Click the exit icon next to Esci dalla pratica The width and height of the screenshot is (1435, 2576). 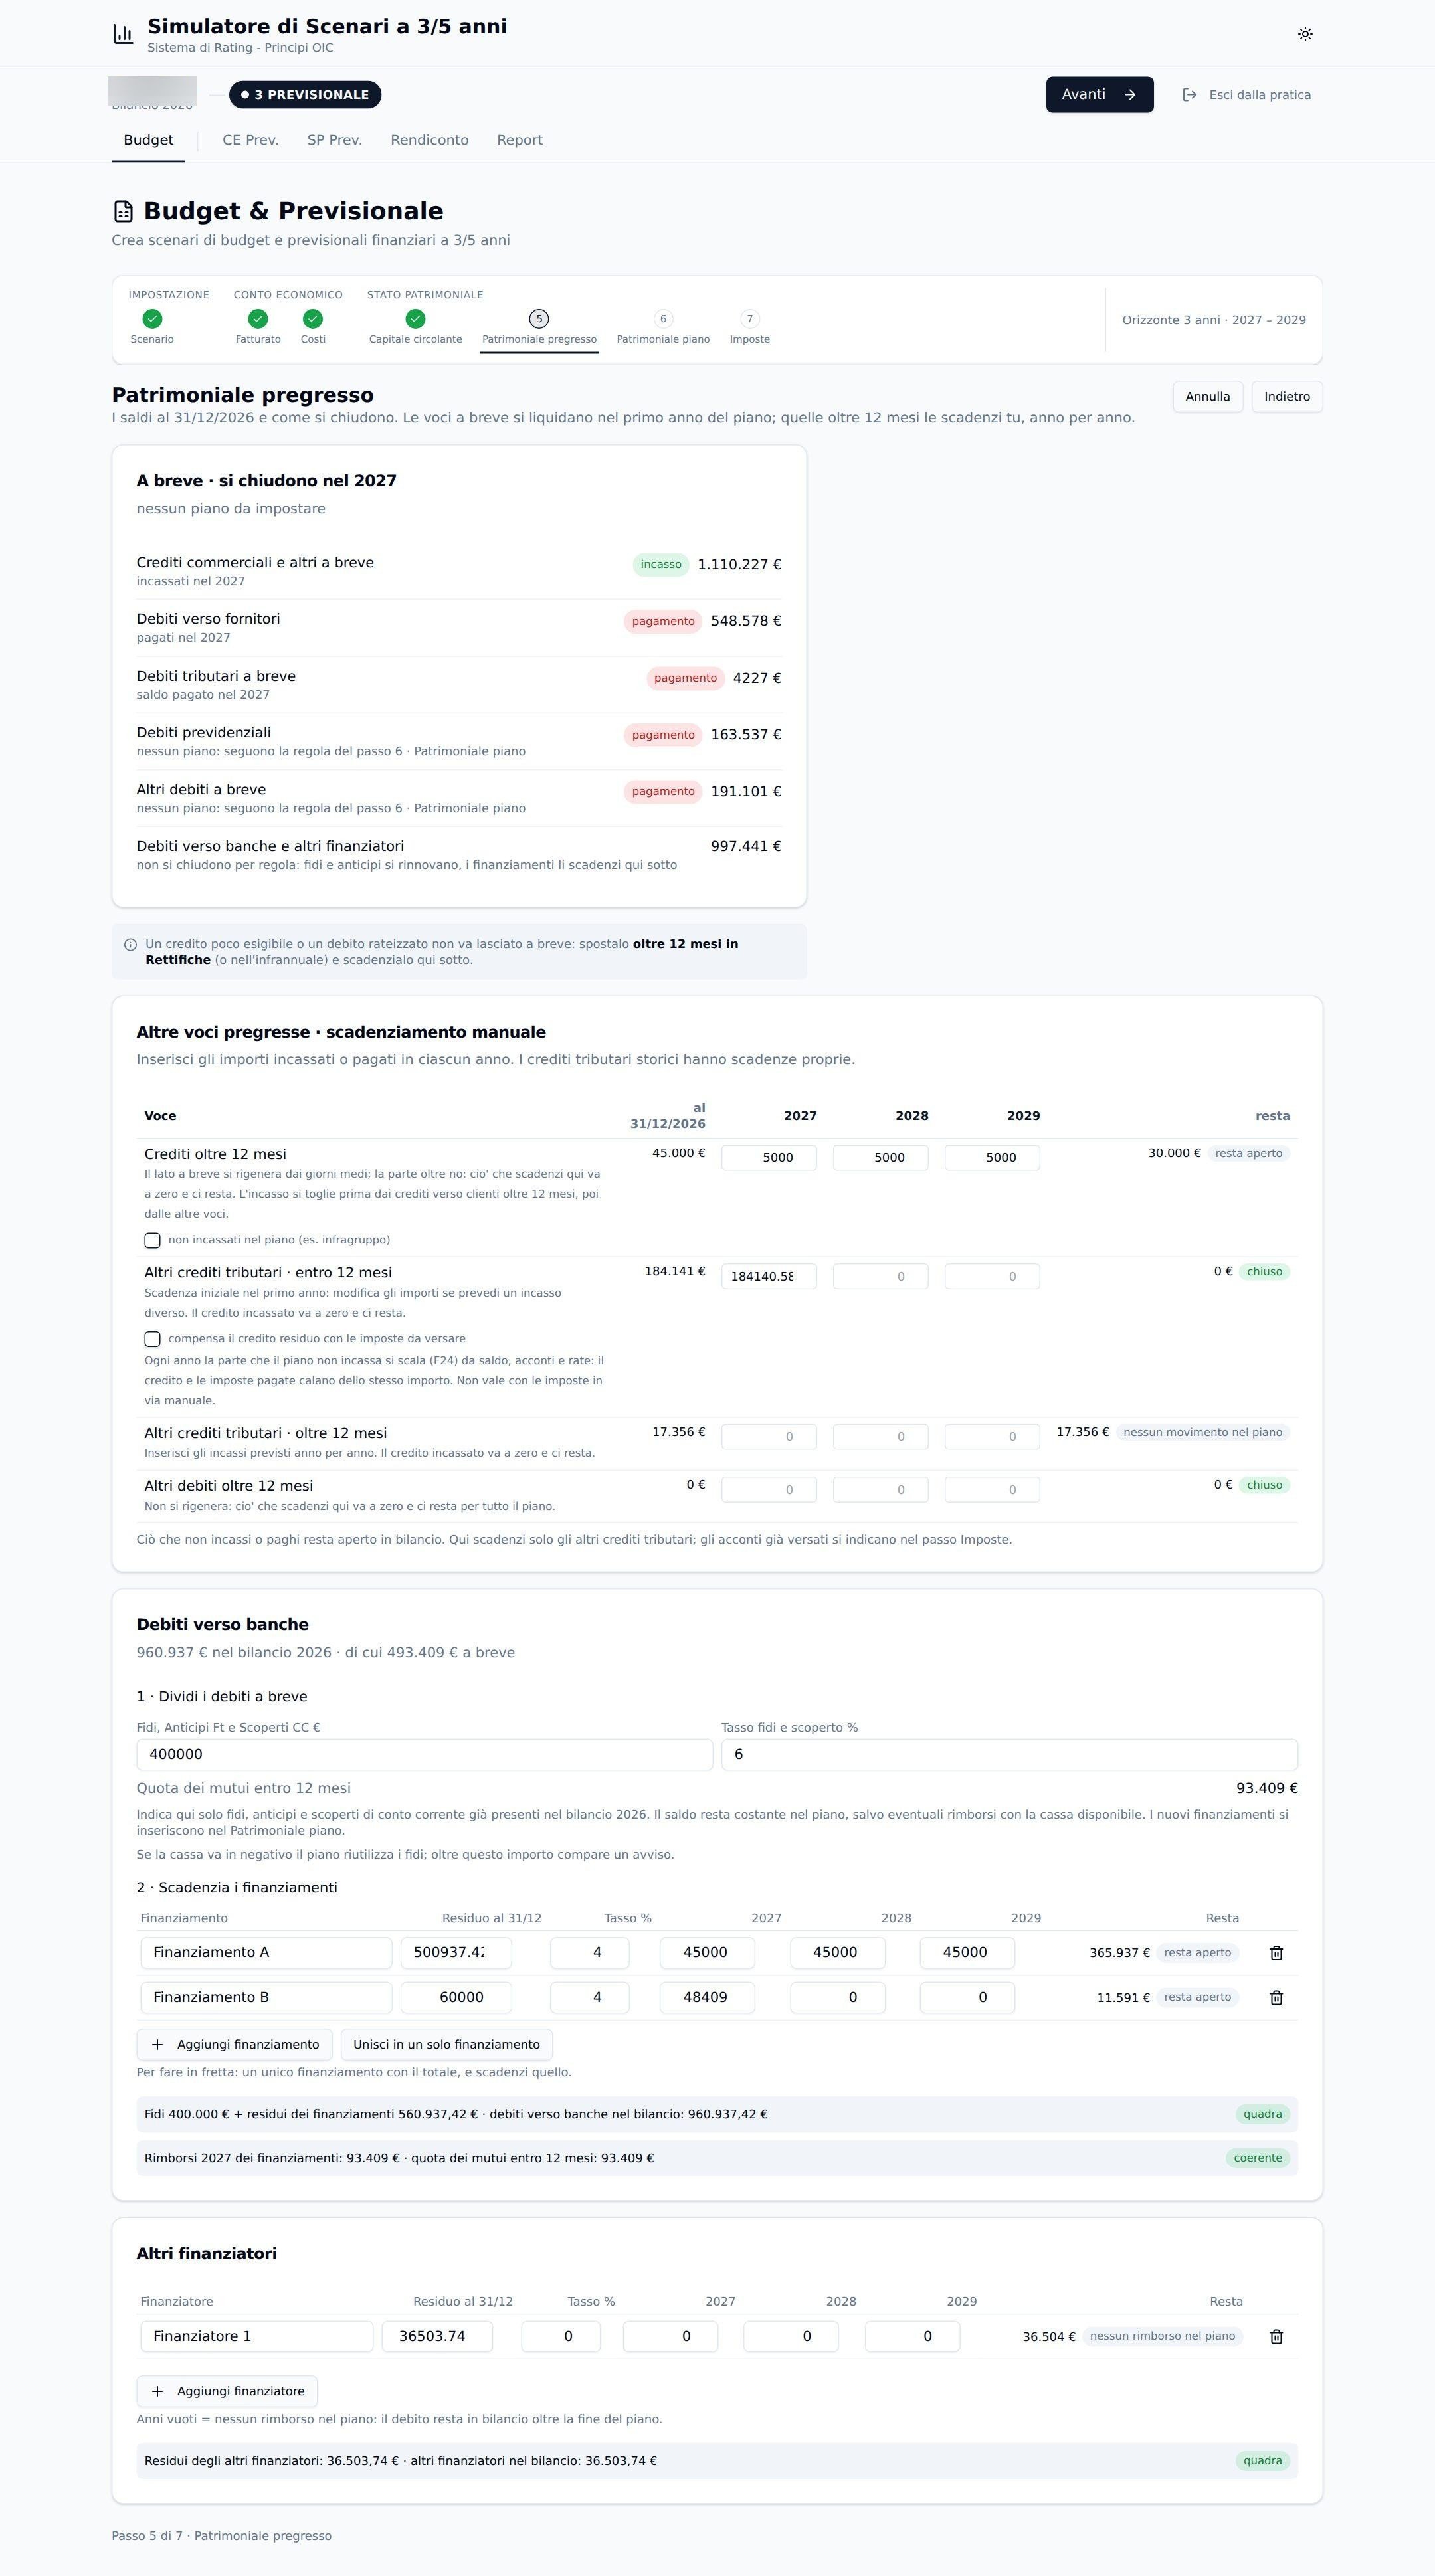click(1189, 95)
